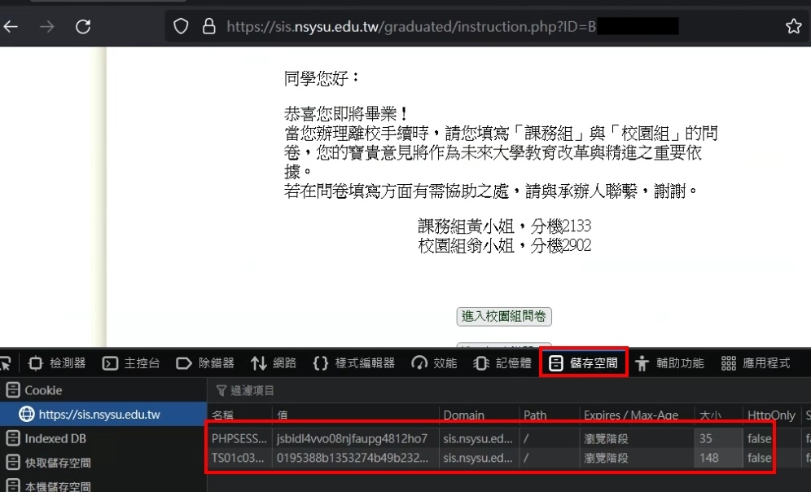Click the browser forward arrow
Image resolution: width=811 pixels, height=492 pixels.
(x=47, y=26)
